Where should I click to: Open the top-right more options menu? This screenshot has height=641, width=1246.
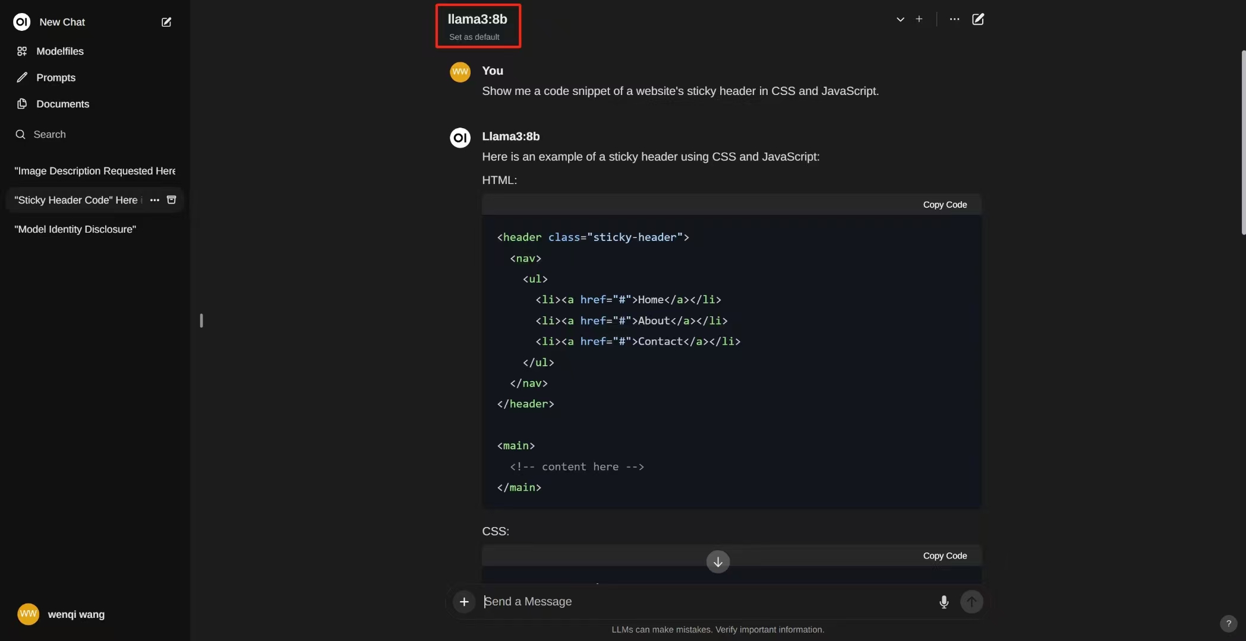pos(954,19)
